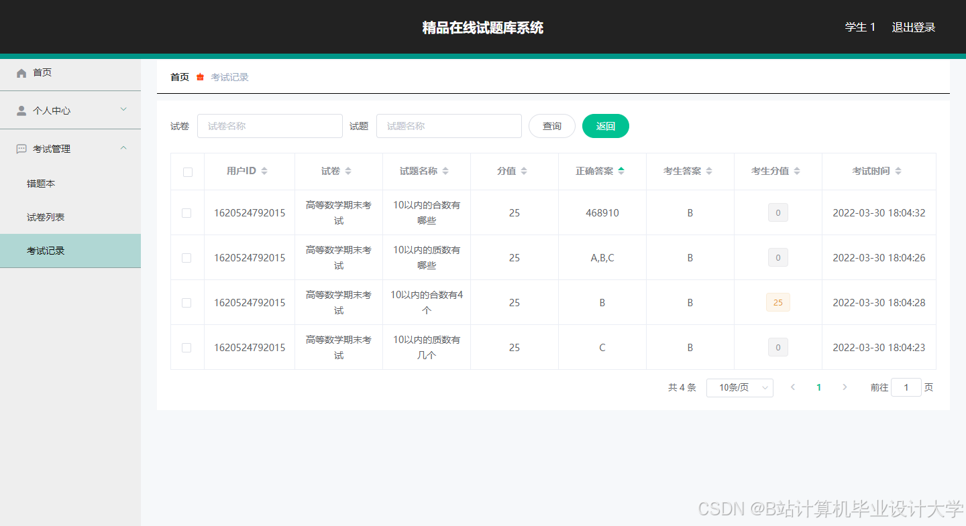Click the chat bubble icon beside 考试管理
The width and height of the screenshot is (966, 526).
[x=21, y=149]
